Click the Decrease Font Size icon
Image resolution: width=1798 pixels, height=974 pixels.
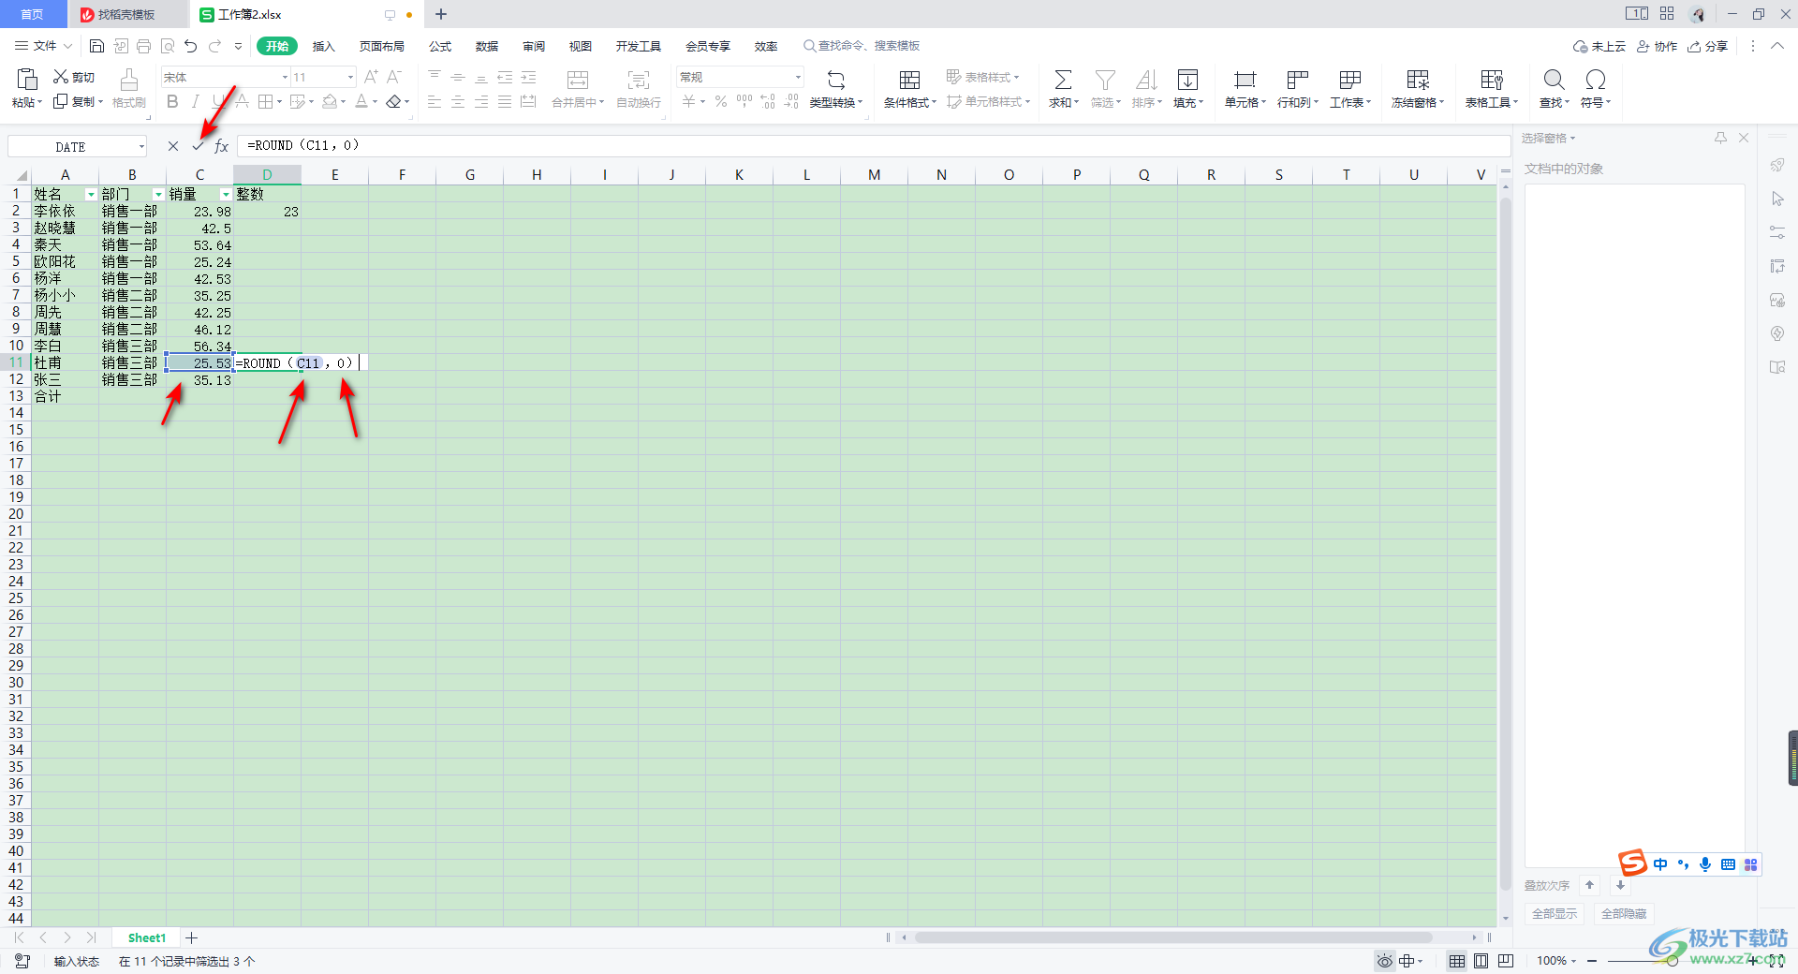[394, 77]
